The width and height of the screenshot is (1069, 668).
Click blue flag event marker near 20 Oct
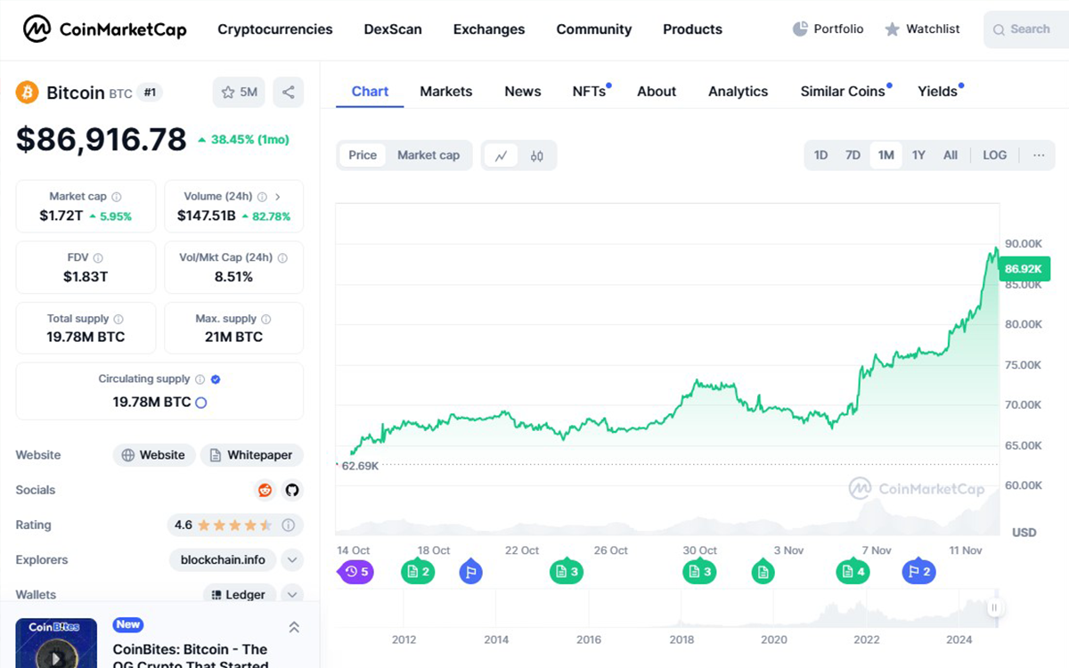point(471,572)
